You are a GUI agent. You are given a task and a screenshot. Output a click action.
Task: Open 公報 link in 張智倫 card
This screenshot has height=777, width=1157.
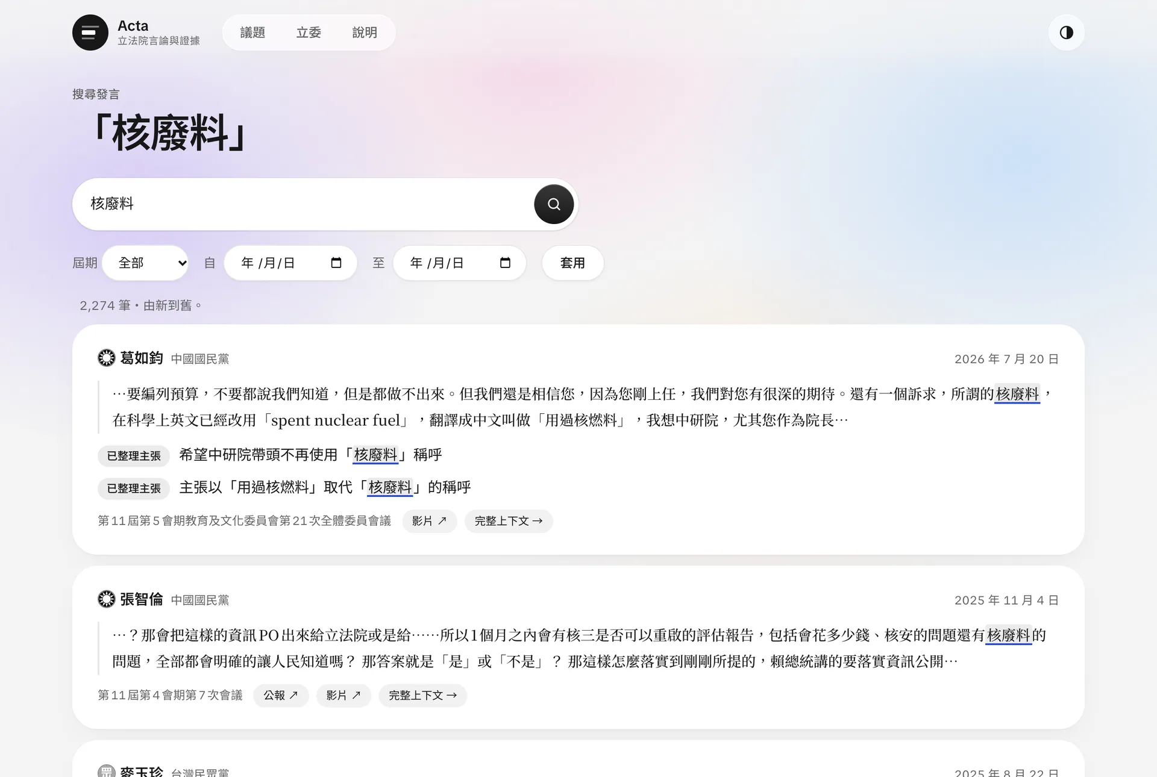pos(281,696)
